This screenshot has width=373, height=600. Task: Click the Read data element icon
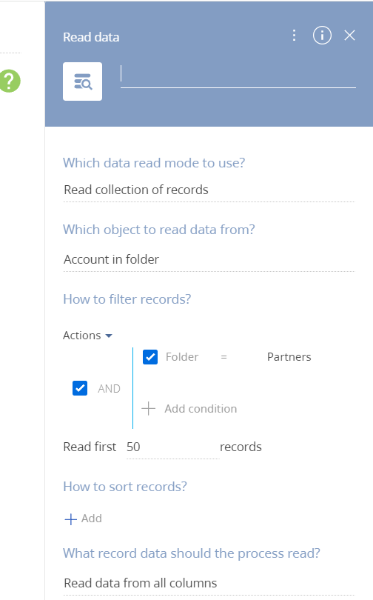point(83,81)
